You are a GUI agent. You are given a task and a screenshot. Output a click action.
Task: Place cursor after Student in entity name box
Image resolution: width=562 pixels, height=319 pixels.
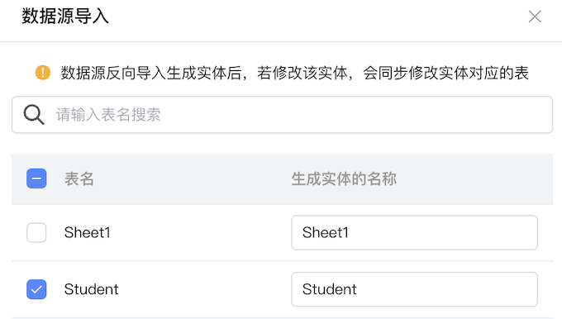pyautogui.click(x=358, y=289)
